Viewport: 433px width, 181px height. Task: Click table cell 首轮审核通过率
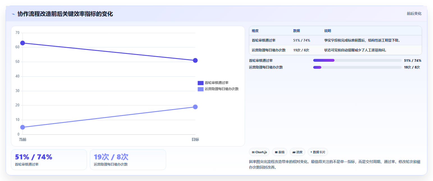click(x=264, y=40)
